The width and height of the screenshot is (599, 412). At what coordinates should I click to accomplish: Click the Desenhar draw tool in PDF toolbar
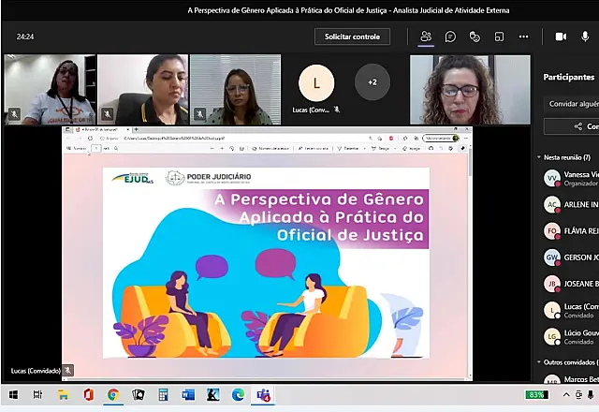click(x=348, y=148)
